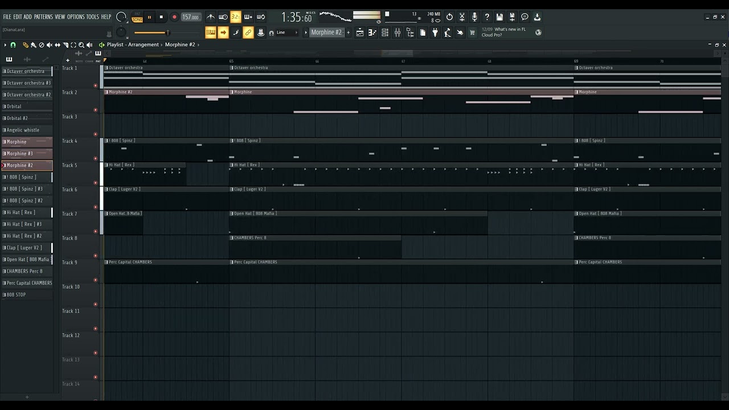Expand the Arrangement breadcrumb dropdown
Viewport: 729px width, 410px height.
pos(161,44)
